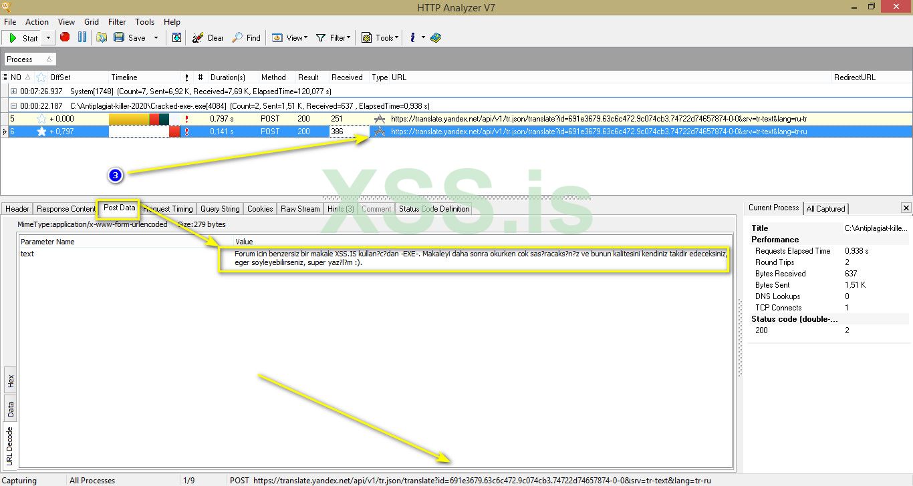Image resolution: width=913 pixels, height=486 pixels.
Task: Click the Requests Elapsed Time row in Performance
Action: tap(828, 251)
